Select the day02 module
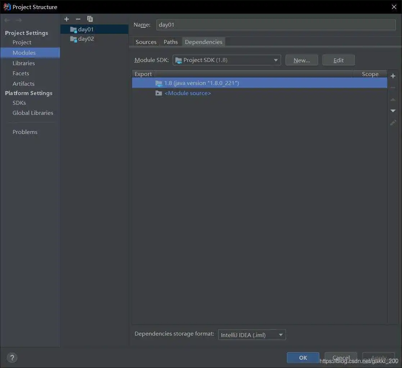This screenshot has width=402, height=368. (x=85, y=39)
